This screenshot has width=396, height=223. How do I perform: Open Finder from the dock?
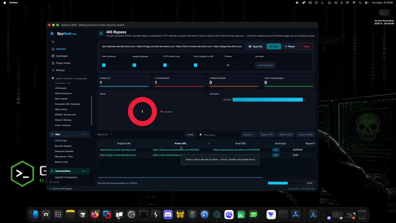(34, 215)
